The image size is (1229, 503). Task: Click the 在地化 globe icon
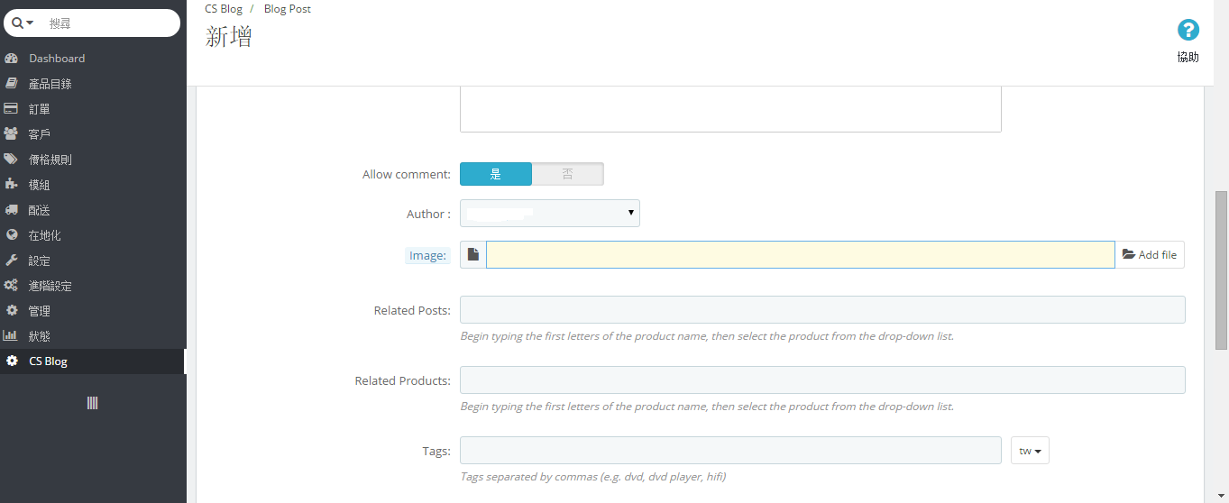pos(12,235)
